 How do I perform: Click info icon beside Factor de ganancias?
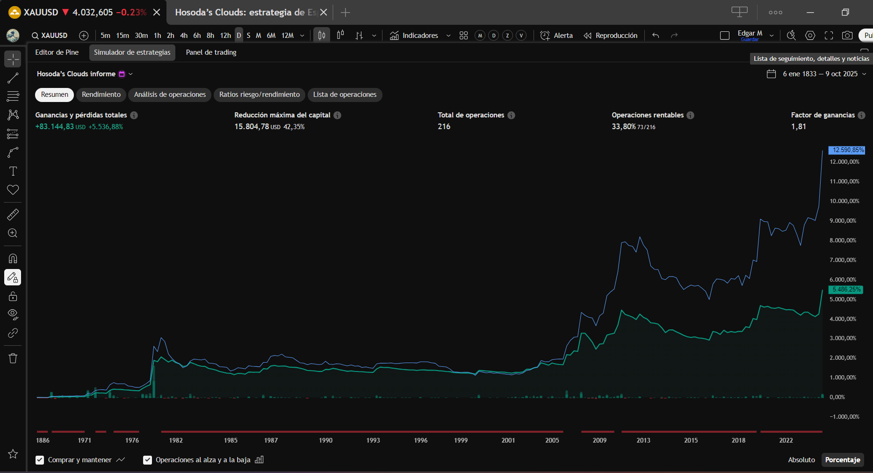(861, 115)
